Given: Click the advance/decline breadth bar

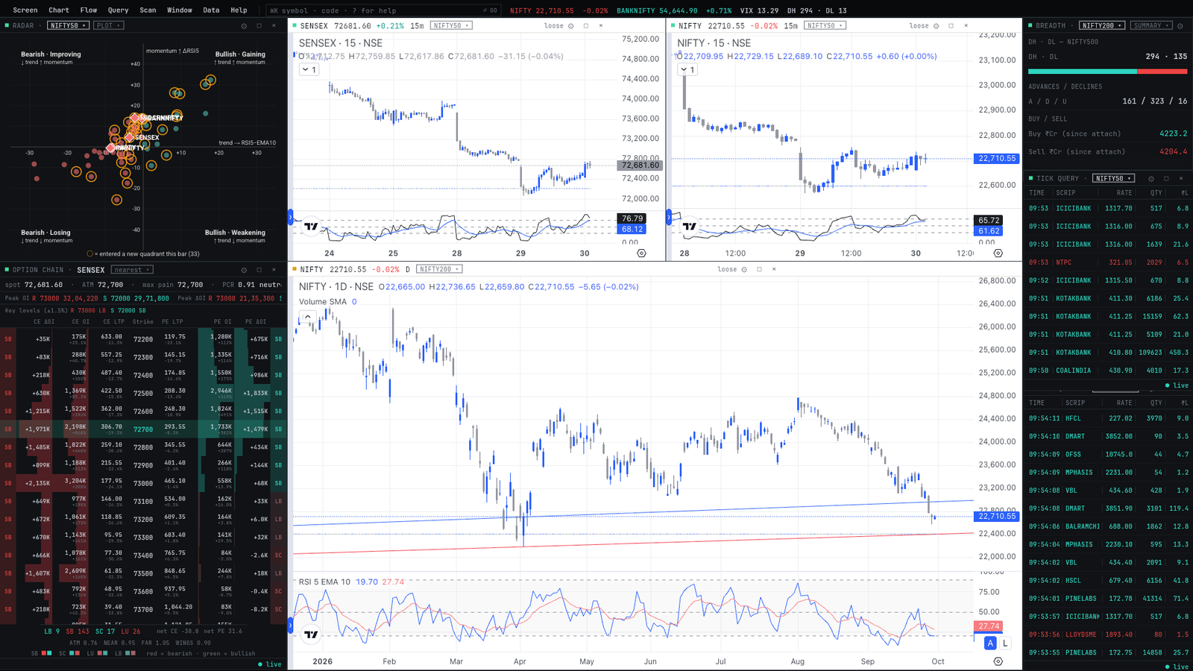Looking at the screenshot, I should (x=1107, y=72).
